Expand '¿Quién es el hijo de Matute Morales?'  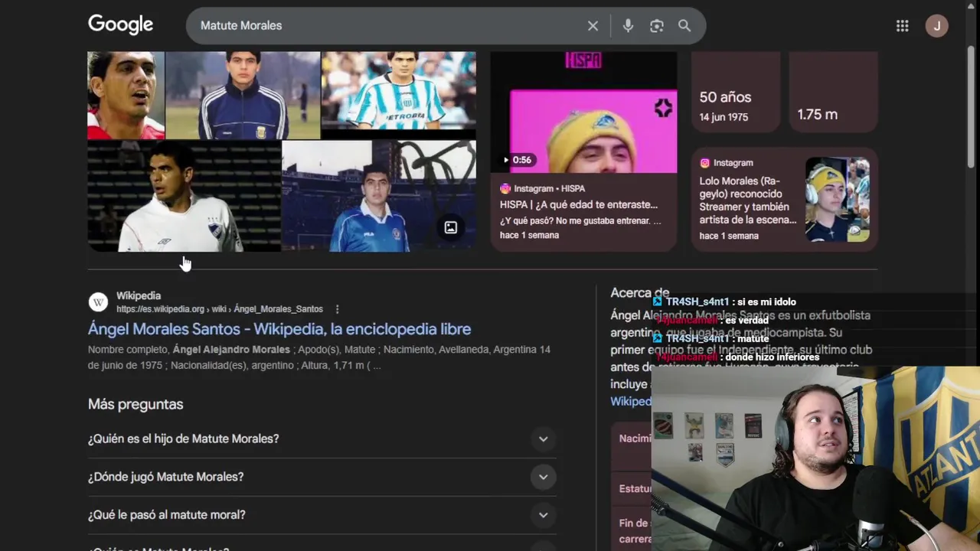click(x=322, y=439)
